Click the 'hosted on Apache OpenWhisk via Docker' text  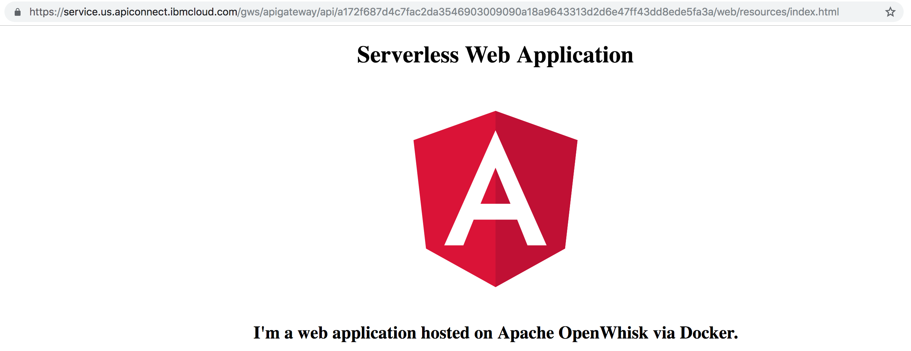click(580, 333)
